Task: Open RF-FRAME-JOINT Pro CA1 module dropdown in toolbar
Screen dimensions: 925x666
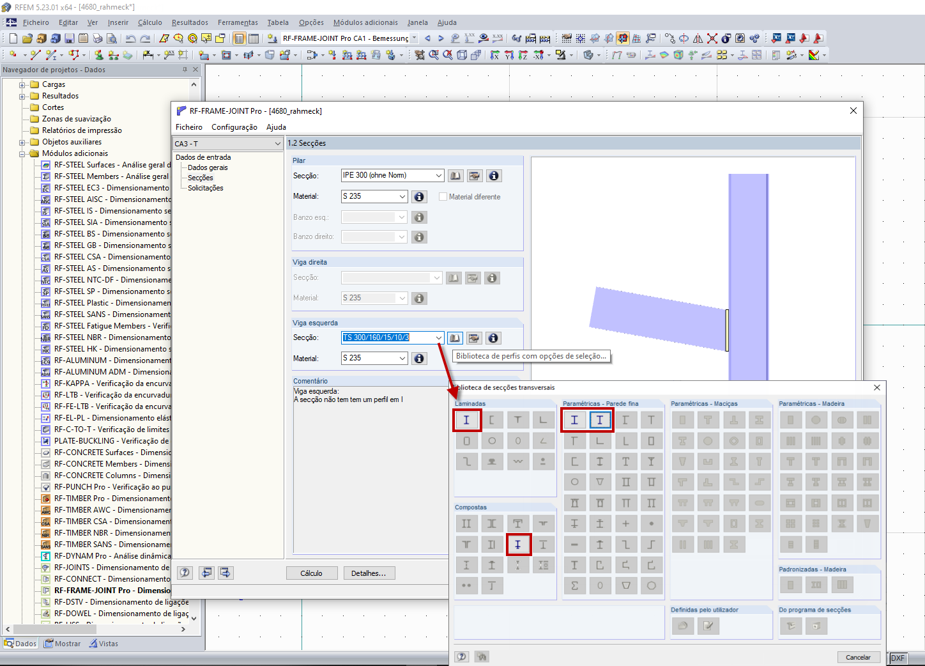Action: 415,38
